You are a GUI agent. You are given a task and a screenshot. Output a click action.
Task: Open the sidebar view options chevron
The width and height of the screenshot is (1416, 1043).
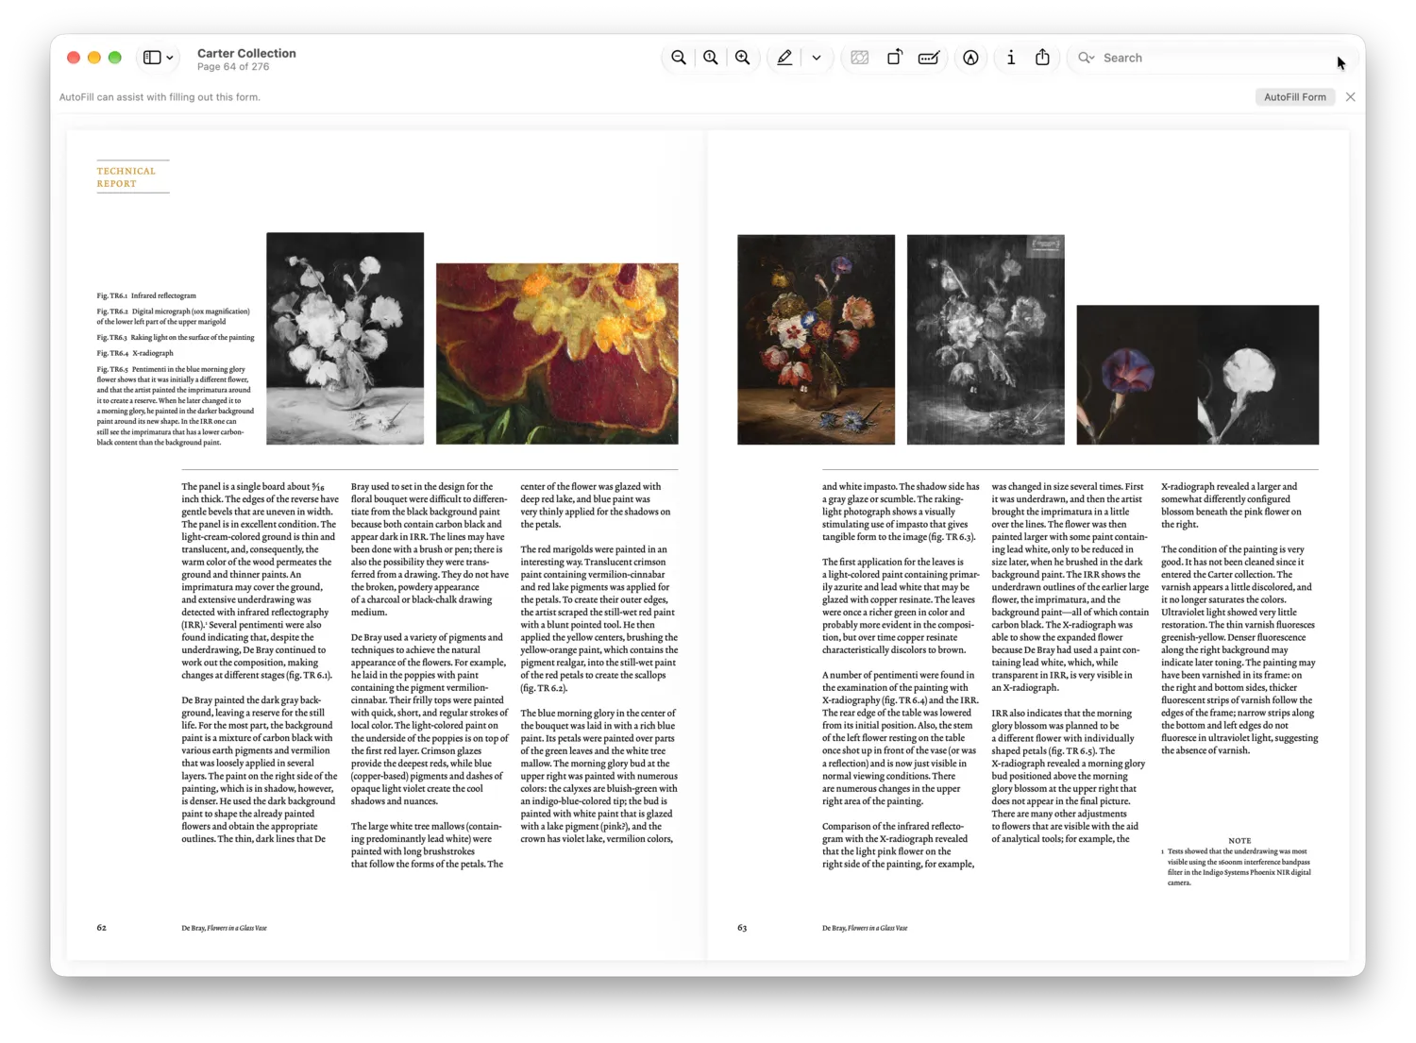[x=170, y=58]
